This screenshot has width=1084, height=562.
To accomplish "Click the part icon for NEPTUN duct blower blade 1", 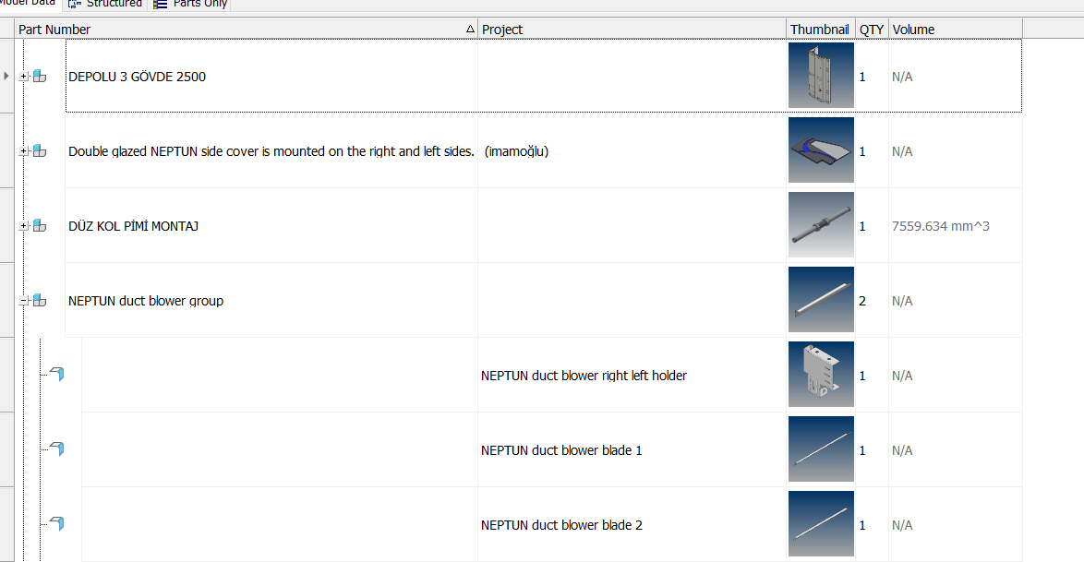I will click(x=57, y=449).
